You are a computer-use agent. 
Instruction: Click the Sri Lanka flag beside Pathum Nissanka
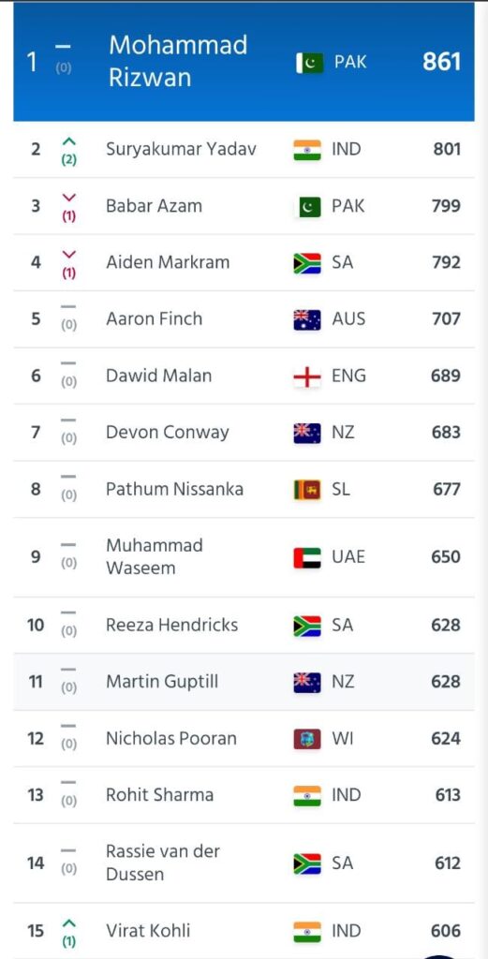point(307,490)
